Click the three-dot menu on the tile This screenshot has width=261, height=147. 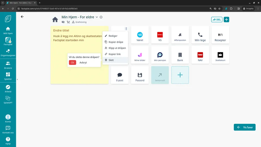click(x=126, y=29)
